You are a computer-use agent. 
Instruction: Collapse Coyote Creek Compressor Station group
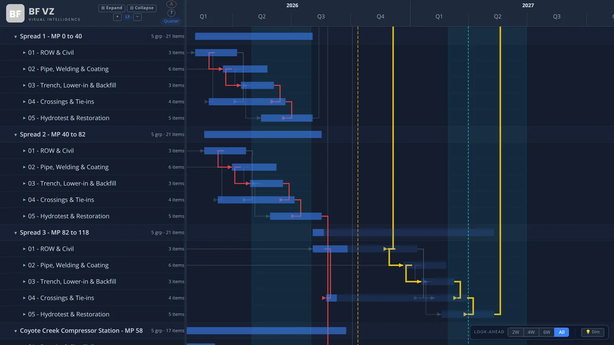click(x=15, y=331)
